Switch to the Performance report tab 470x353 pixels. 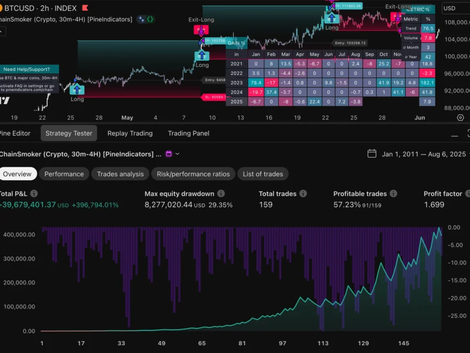64,174
